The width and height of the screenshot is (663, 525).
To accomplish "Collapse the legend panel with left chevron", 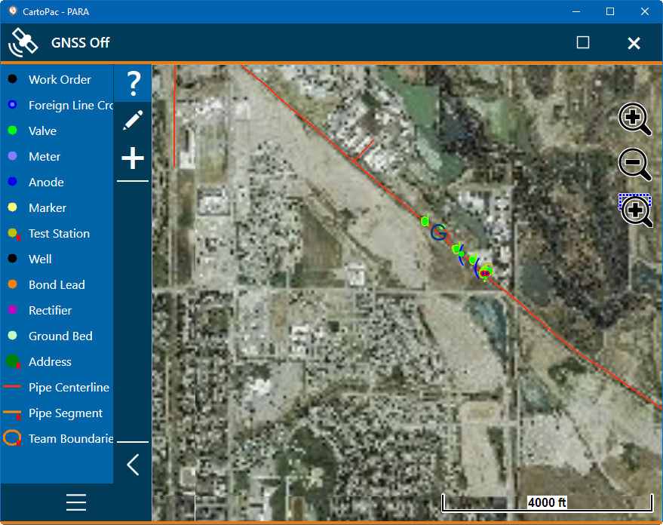I will click(x=133, y=465).
